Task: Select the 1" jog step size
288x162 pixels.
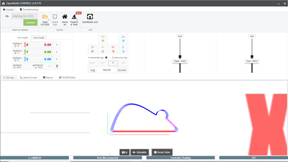Action: 113,63
